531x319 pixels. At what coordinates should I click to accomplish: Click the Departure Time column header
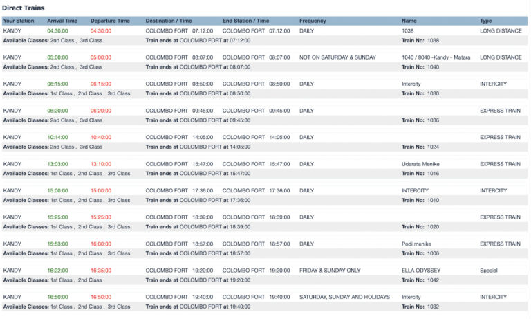coord(109,21)
